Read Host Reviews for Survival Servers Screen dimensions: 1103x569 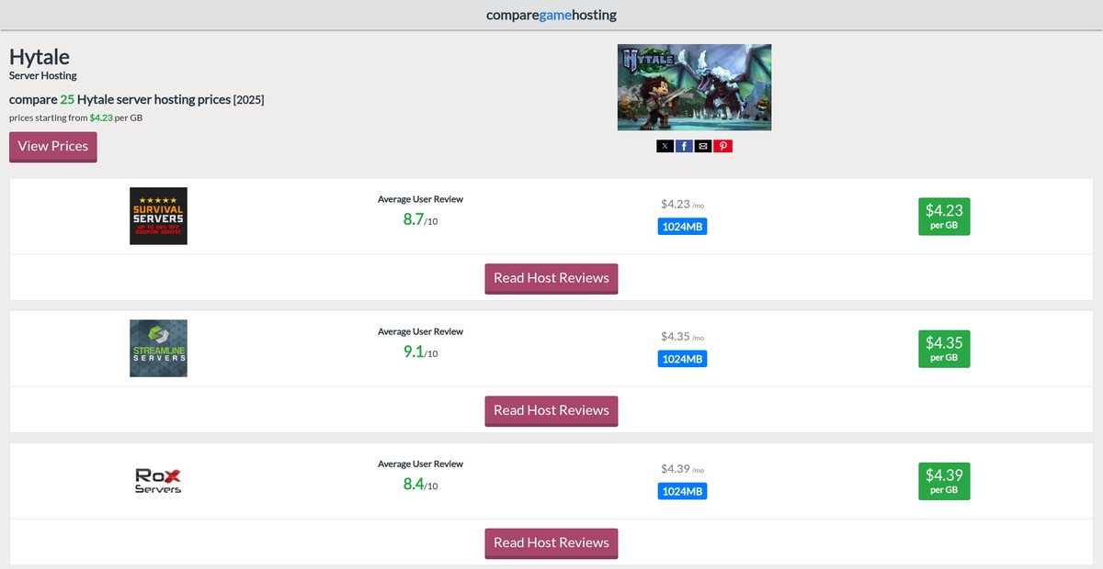click(551, 278)
